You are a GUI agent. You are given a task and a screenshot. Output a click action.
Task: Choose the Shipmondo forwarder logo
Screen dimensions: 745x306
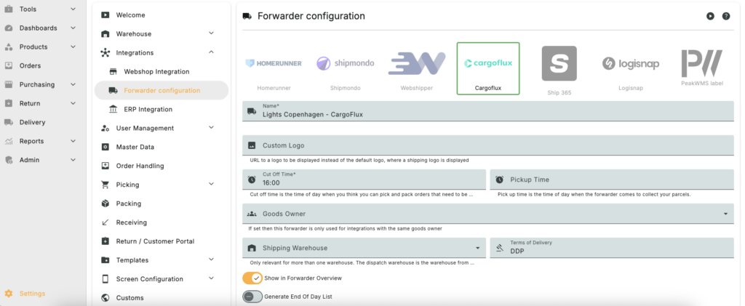(346, 63)
